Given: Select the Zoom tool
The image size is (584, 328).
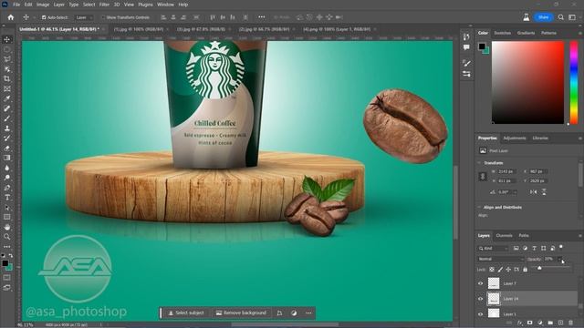Looking at the screenshot, I should point(6,237).
